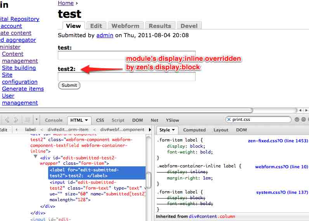
Task: Open the Devel tab
Action: 189,26
